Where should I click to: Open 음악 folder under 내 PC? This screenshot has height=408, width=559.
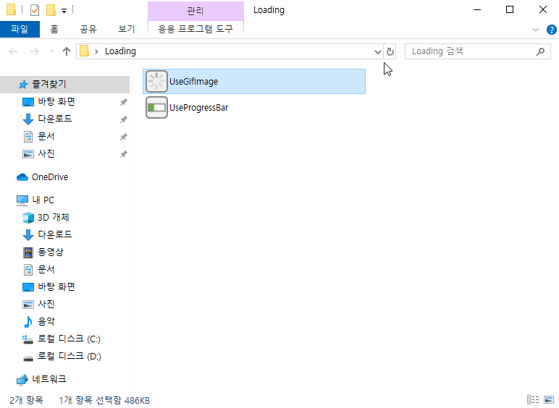tap(46, 322)
